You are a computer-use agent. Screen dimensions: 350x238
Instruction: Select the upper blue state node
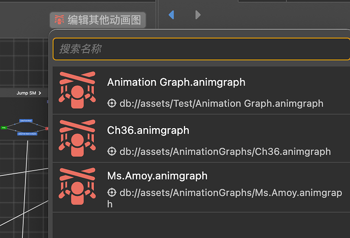point(26,121)
